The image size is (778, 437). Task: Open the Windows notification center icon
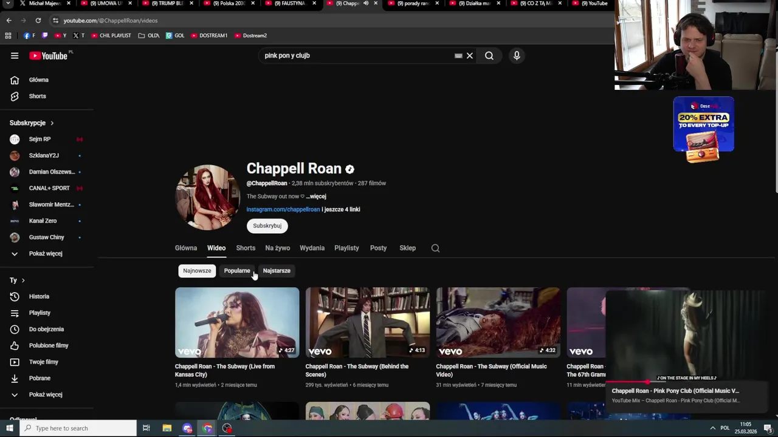(x=768, y=429)
